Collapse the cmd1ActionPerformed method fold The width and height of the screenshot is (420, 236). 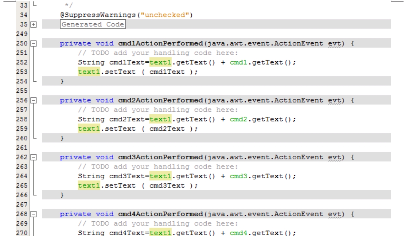click(33, 43)
